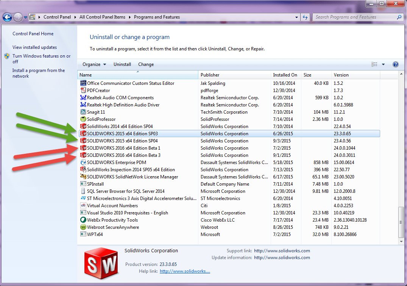407x286 pixels.
Task: Click the shield icon beside Windows features
Action: 7,56
